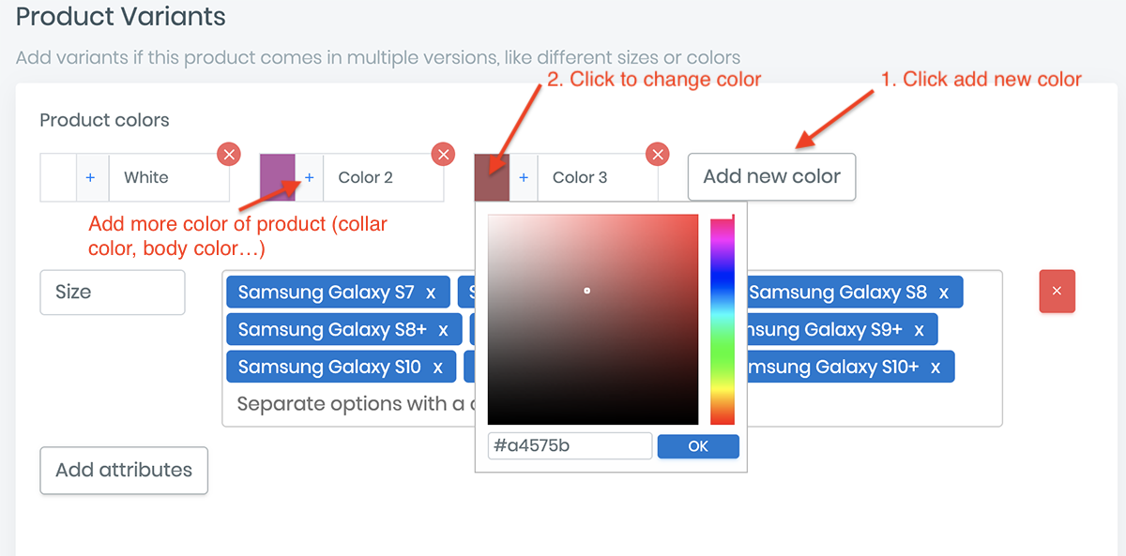Remove Samsung Galaxy S8 tag via x

[x=944, y=293]
